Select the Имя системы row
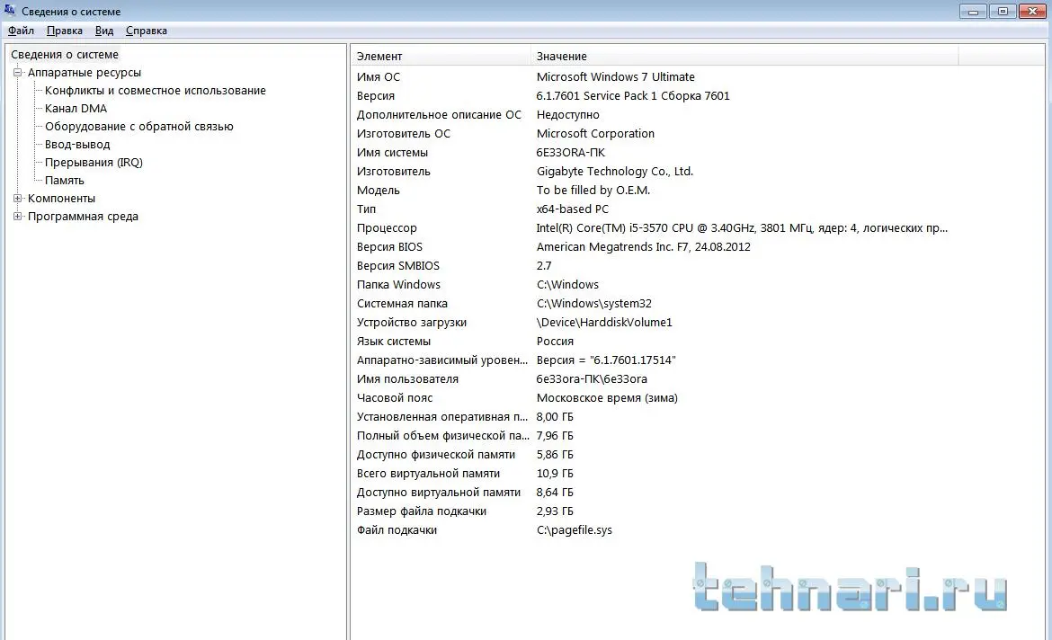Image resolution: width=1052 pixels, height=640 pixels. coord(392,152)
